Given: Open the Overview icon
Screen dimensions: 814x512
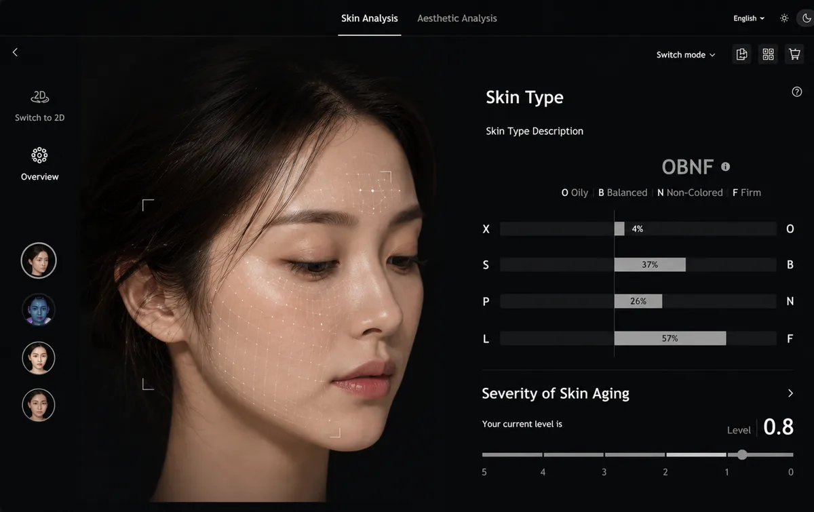Looking at the screenshot, I should point(39,155).
